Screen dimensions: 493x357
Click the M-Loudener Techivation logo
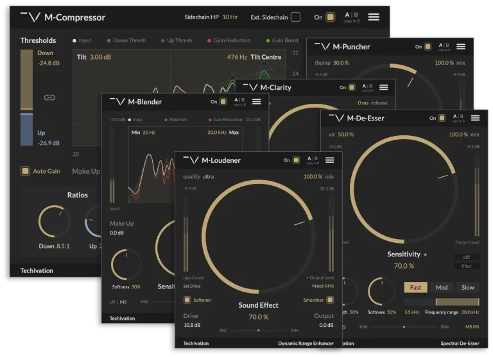click(x=191, y=160)
